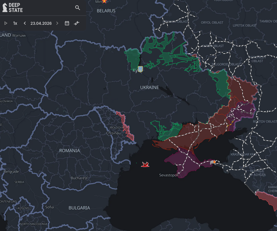The width and height of the screenshot is (277, 231).
Task: Click the BRYANSK OBLAST label
Action: (176, 22)
